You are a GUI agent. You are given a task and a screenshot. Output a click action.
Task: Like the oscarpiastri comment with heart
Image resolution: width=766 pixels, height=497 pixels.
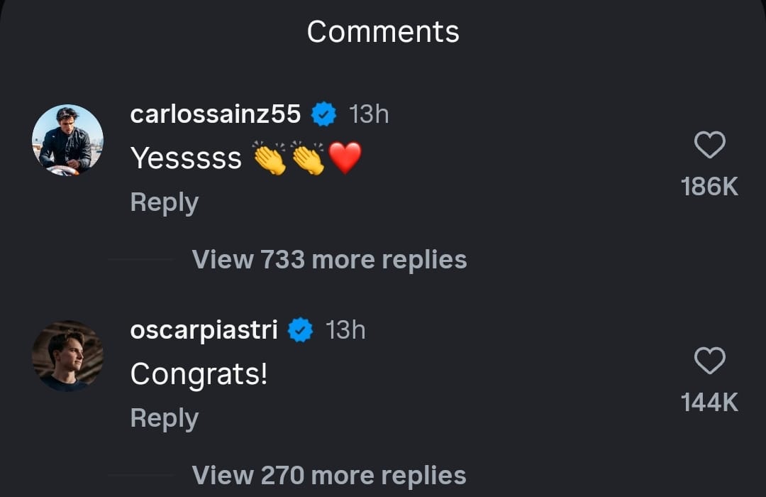click(709, 361)
